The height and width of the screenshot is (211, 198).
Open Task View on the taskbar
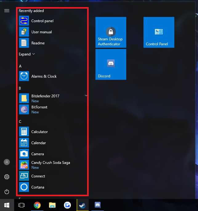(22, 205)
